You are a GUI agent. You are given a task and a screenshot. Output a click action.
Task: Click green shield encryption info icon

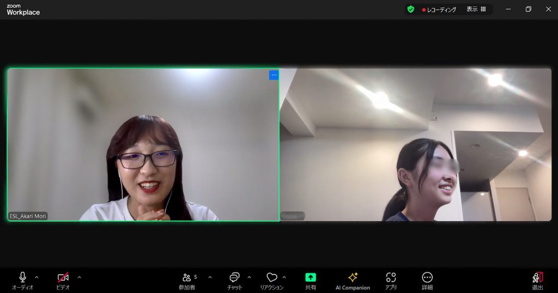[411, 9]
